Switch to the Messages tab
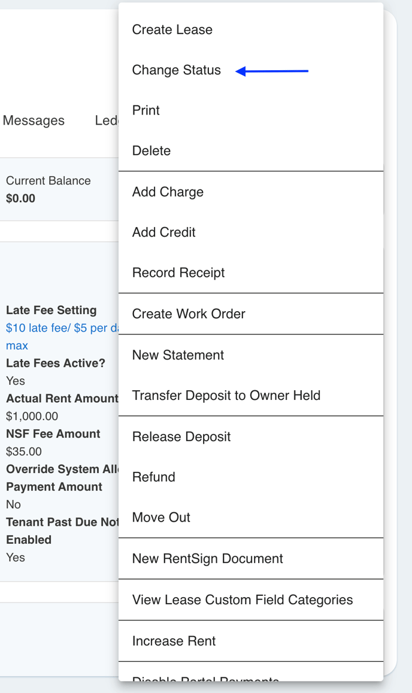This screenshot has width=412, height=693. 34,120
